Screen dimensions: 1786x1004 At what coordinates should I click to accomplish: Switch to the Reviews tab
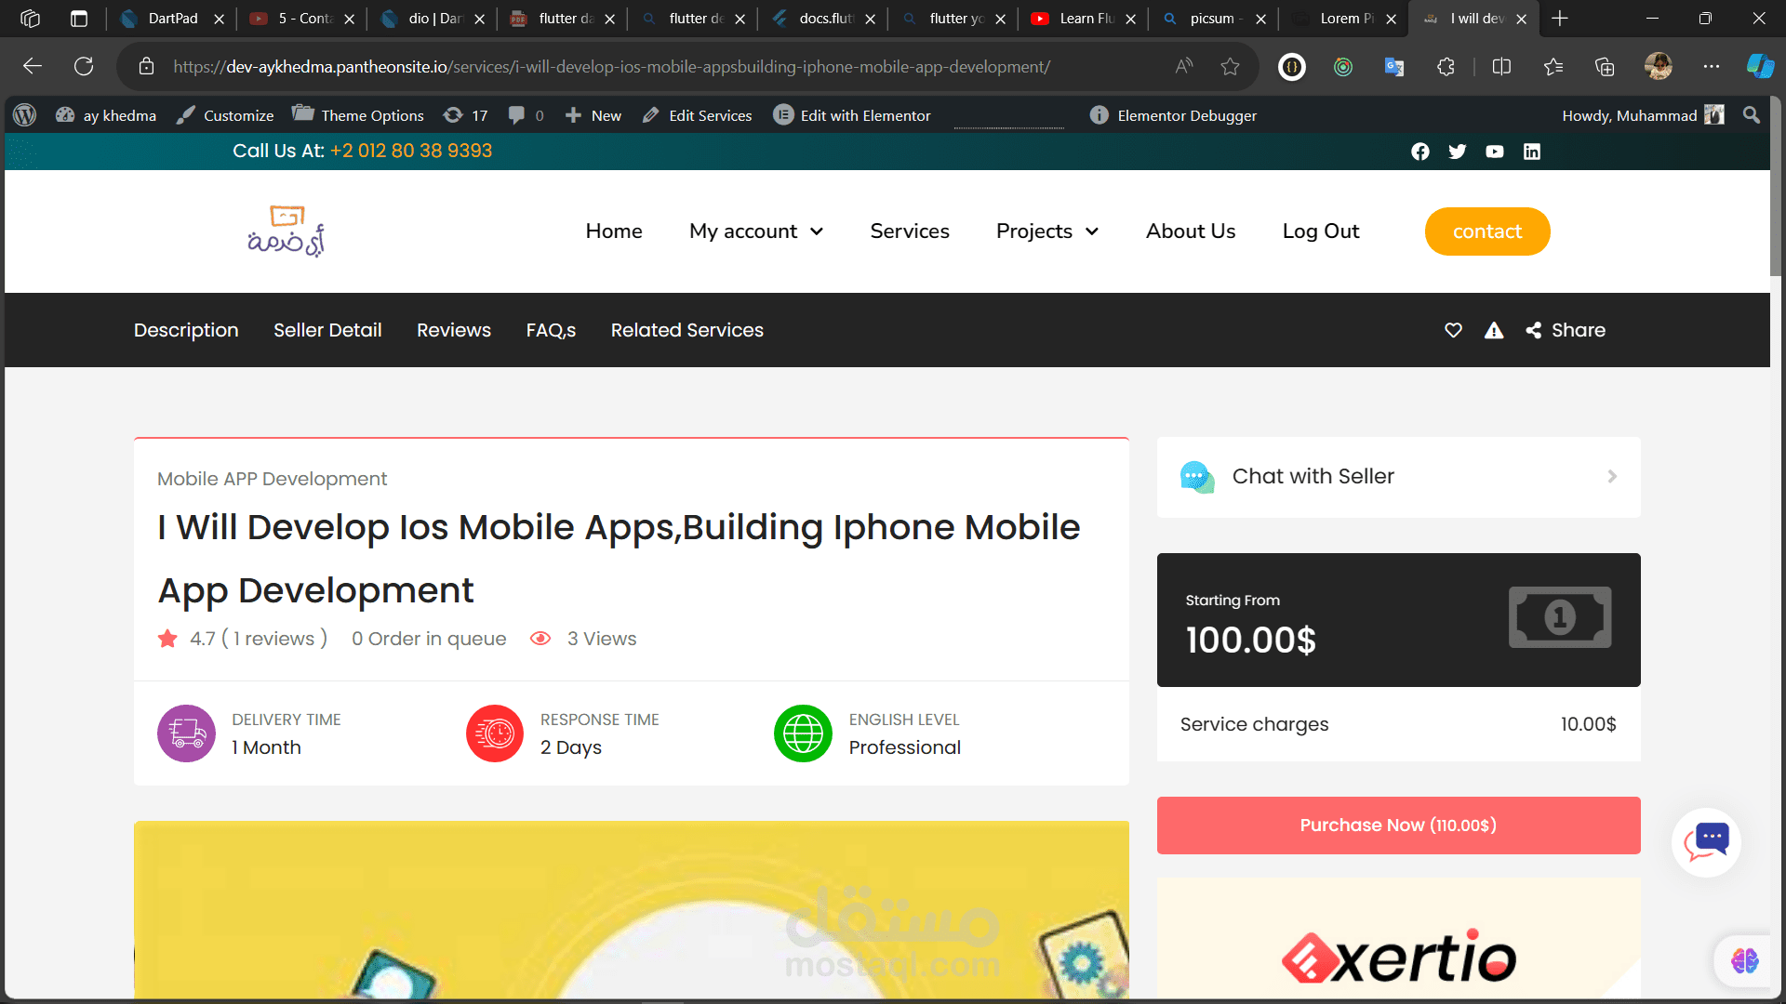[x=453, y=330]
